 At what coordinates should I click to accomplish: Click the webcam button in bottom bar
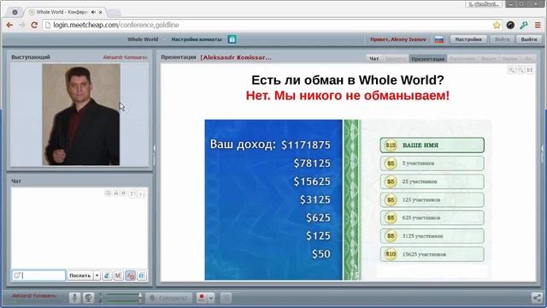tap(88, 298)
